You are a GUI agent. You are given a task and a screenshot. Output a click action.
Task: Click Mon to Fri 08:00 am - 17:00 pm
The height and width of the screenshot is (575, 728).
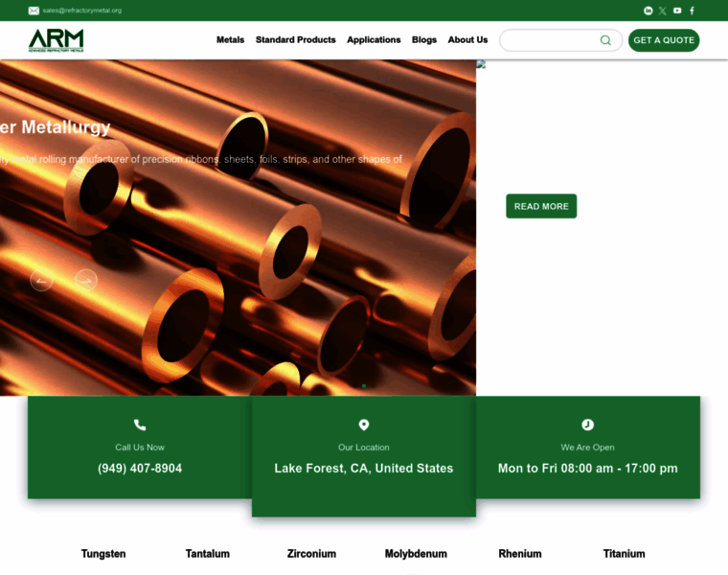588,469
